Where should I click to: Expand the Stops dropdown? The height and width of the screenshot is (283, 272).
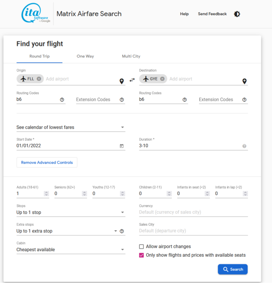pos(71,212)
